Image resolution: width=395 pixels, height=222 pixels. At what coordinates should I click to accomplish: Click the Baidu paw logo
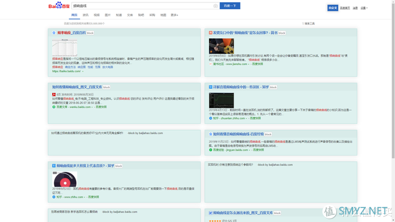point(59,5)
